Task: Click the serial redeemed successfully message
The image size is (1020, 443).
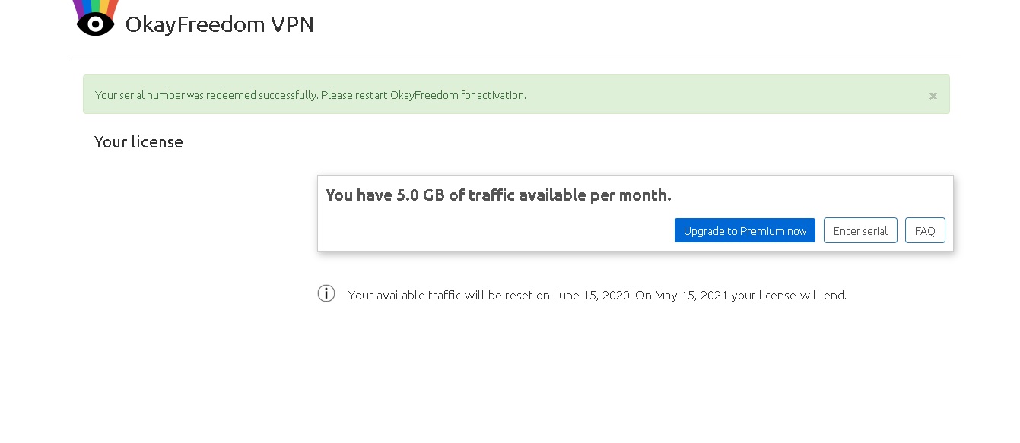Action: pyautogui.click(x=205, y=95)
